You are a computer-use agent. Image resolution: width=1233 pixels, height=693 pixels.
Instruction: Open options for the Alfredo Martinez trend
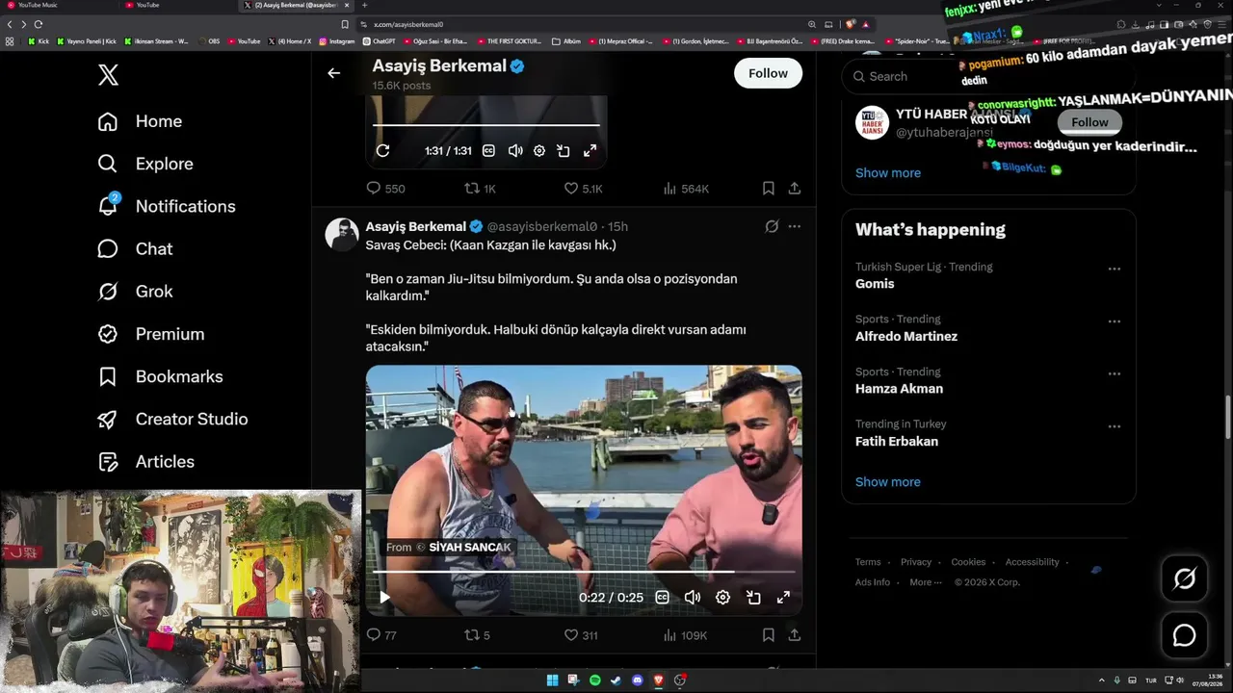(1114, 321)
